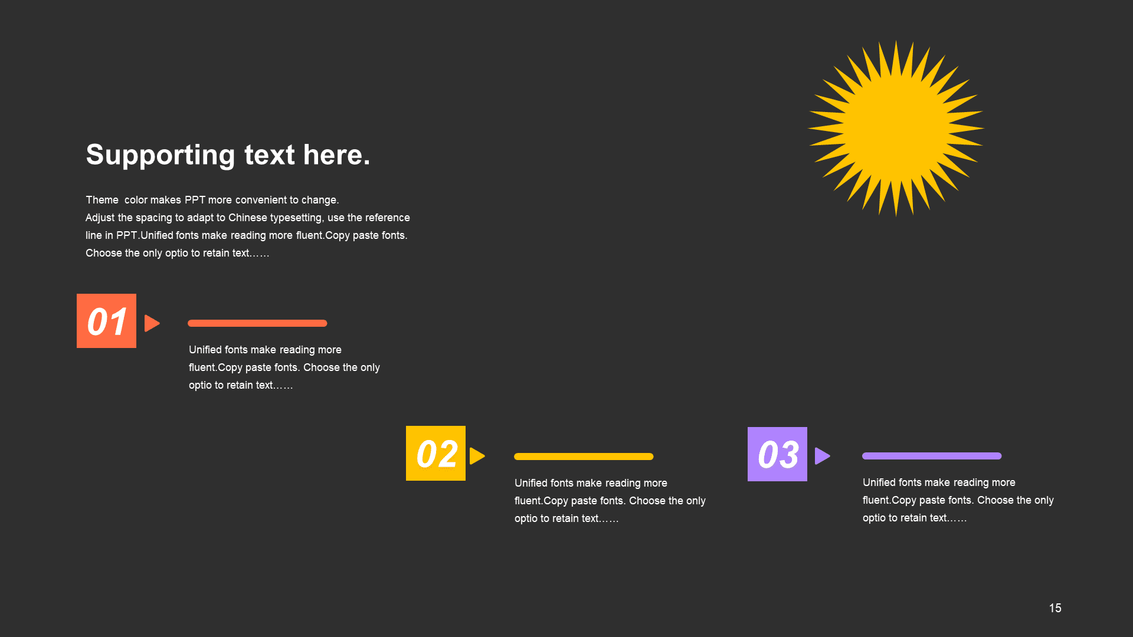The height and width of the screenshot is (637, 1133).
Task: Click the orange triangle arrow beside 01
Action: click(152, 323)
